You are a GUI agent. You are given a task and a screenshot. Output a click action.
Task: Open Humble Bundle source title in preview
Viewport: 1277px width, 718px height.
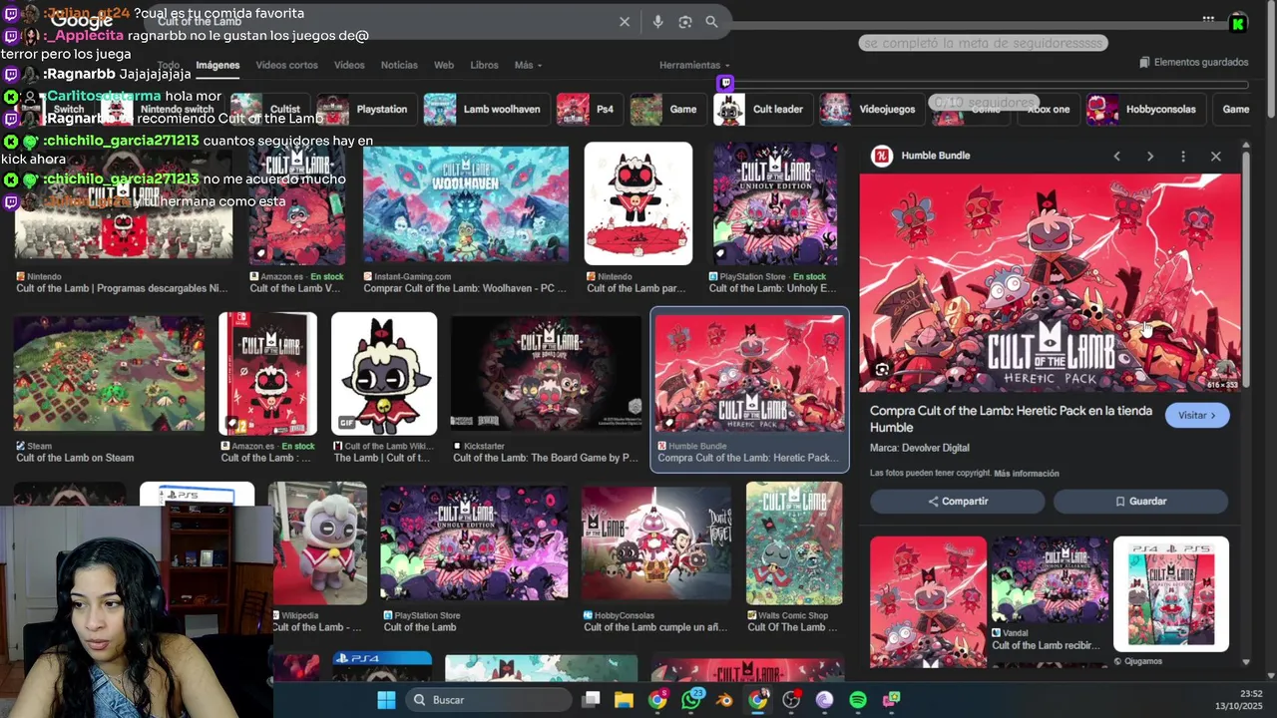tap(935, 156)
